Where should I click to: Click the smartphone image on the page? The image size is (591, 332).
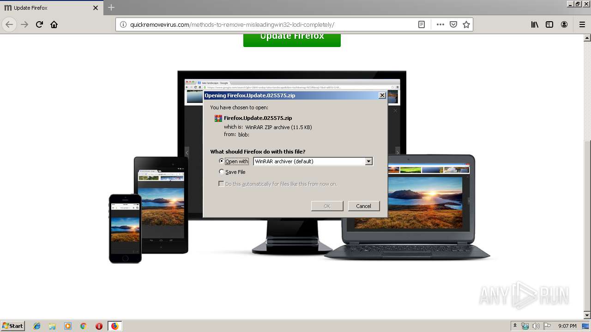[x=125, y=229]
